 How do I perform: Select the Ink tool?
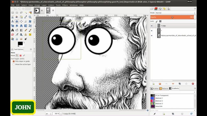point(21,34)
